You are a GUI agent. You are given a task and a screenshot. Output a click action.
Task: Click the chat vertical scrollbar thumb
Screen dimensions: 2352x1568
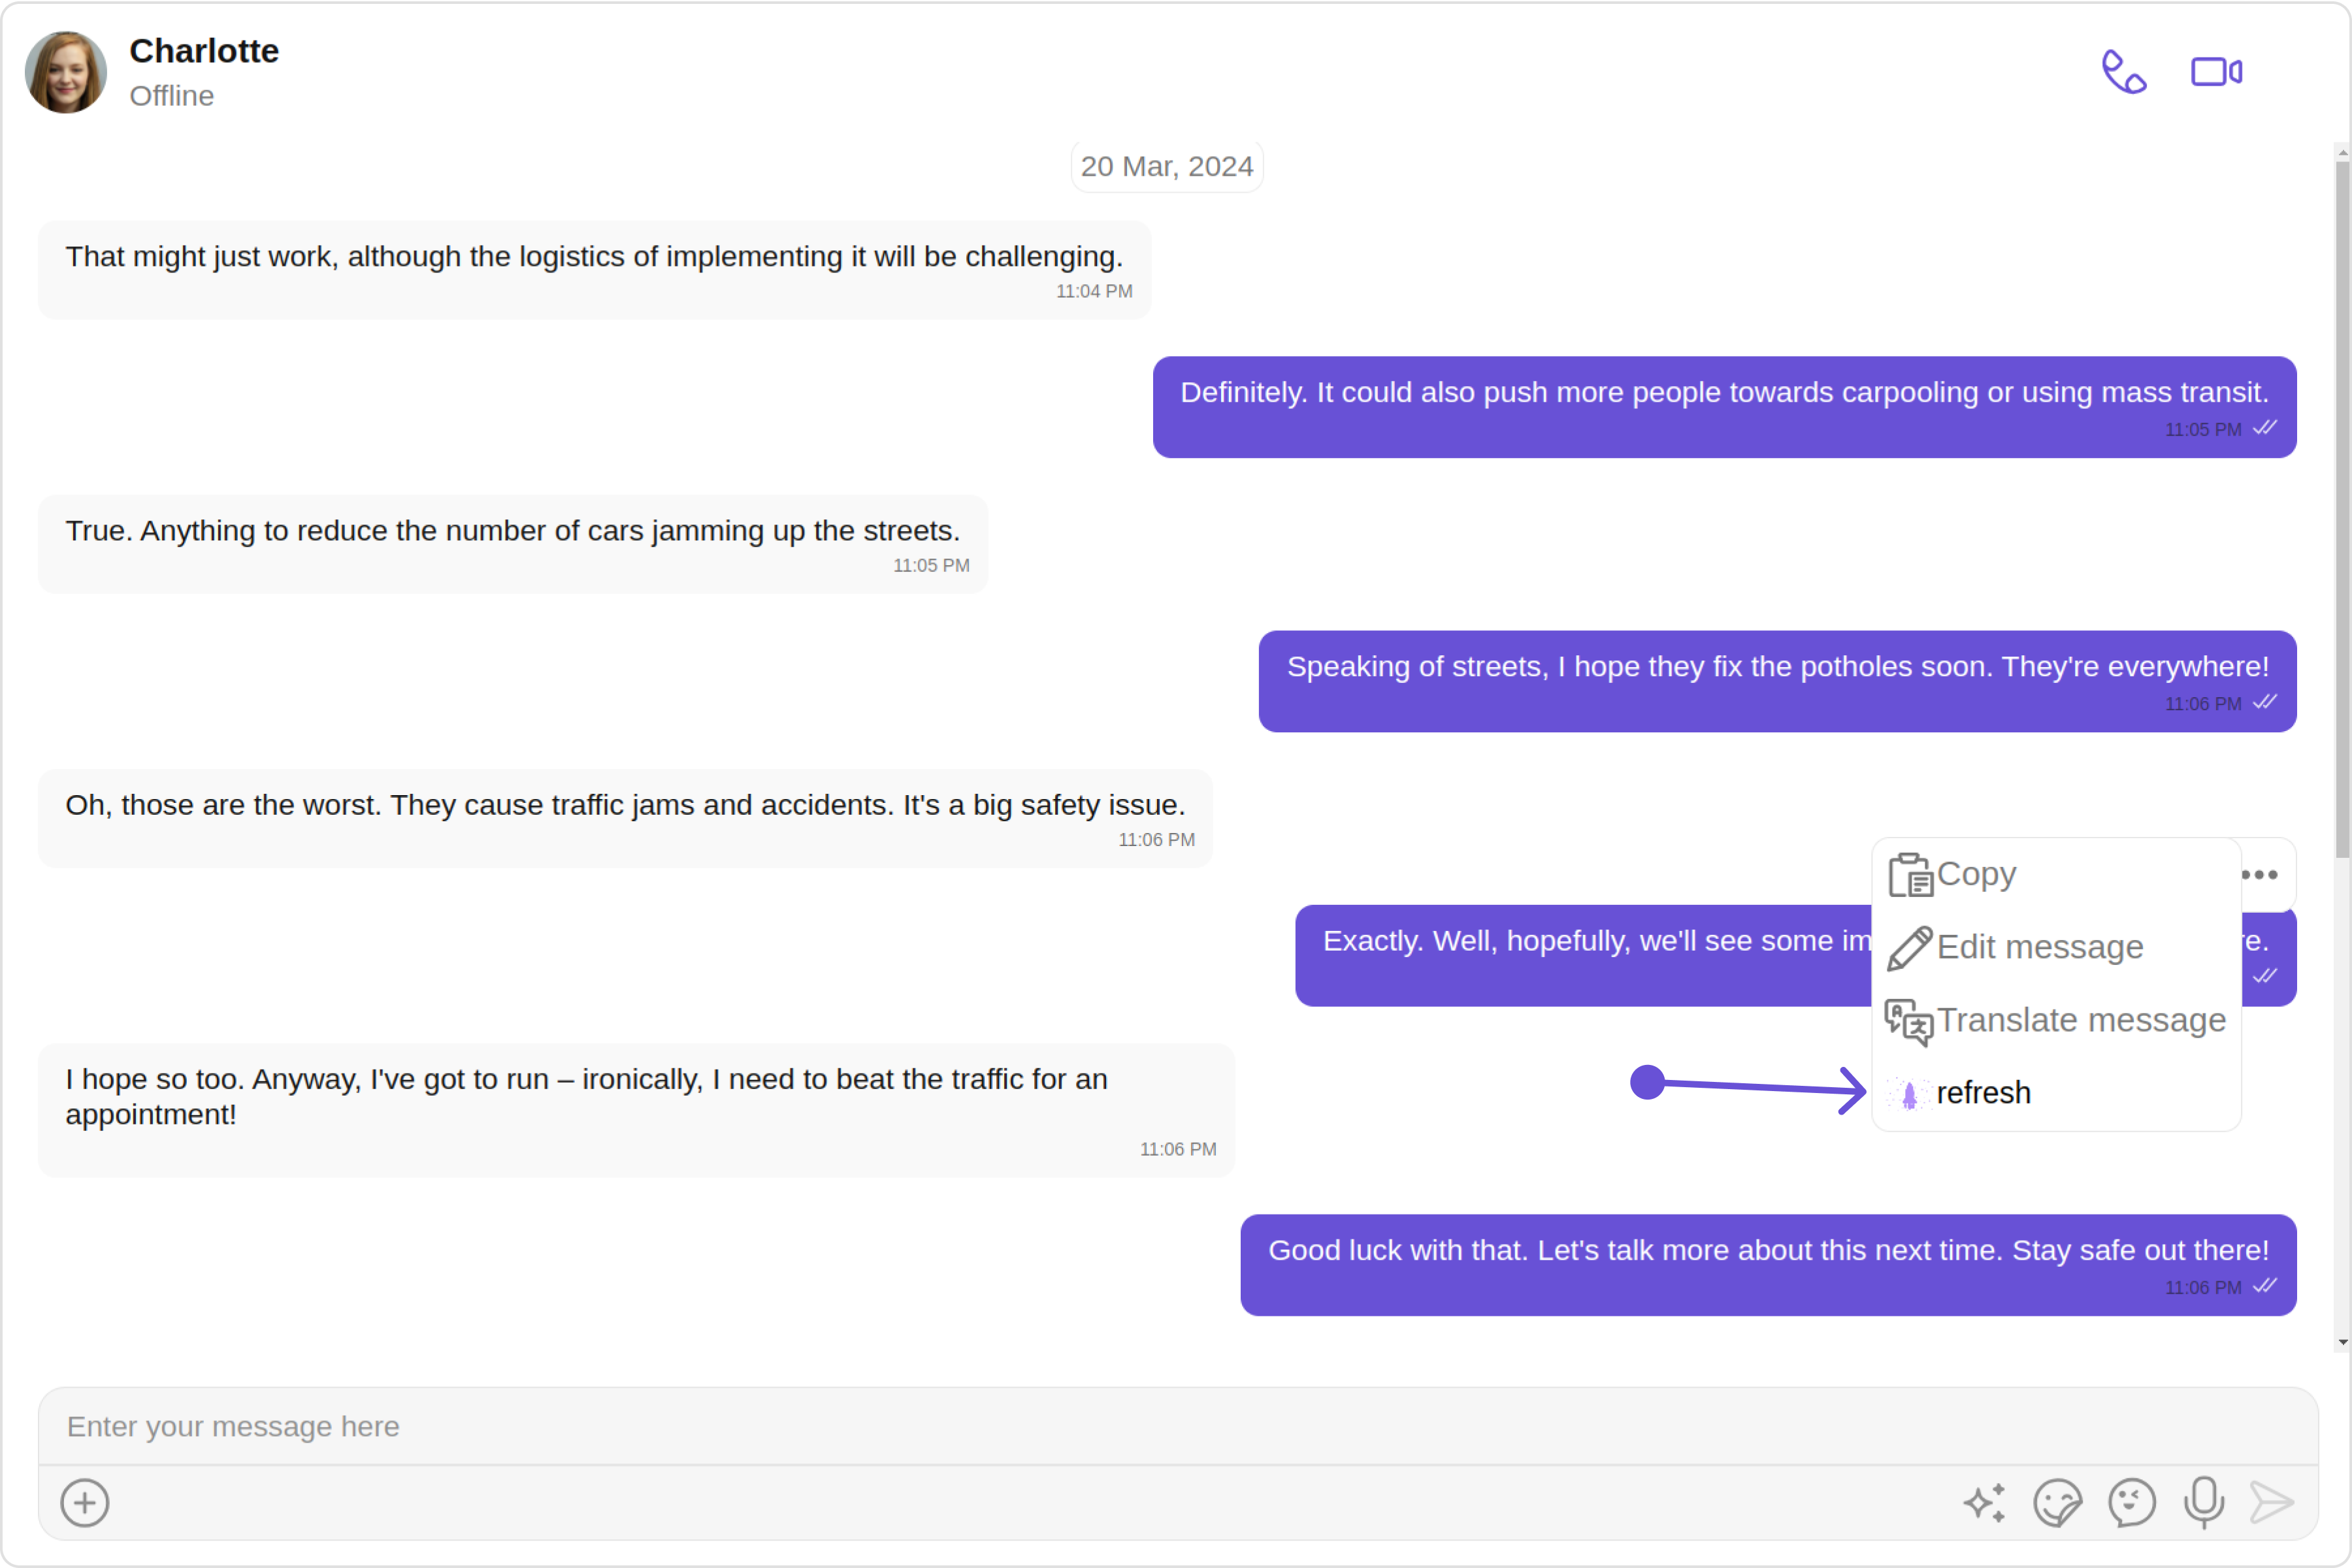click(x=2343, y=510)
